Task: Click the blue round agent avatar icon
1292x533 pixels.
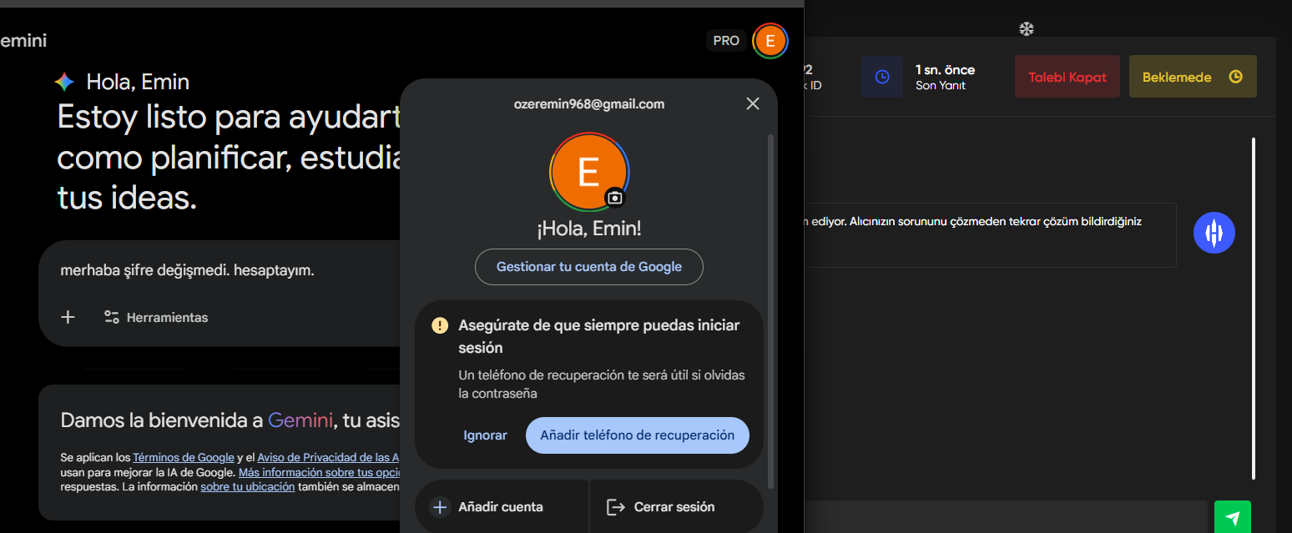Action: [x=1214, y=232]
